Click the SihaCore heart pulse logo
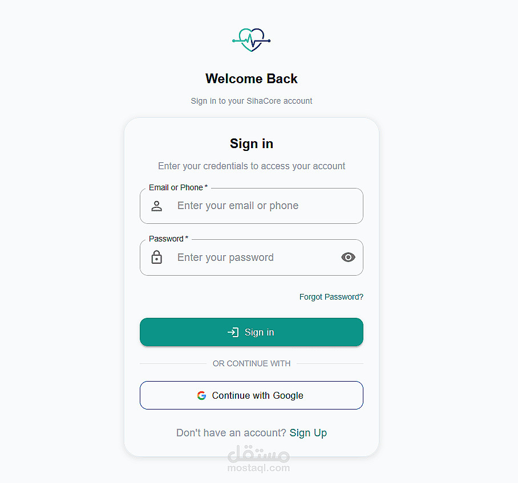This screenshot has width=518, height=483. tap(252, 40)
